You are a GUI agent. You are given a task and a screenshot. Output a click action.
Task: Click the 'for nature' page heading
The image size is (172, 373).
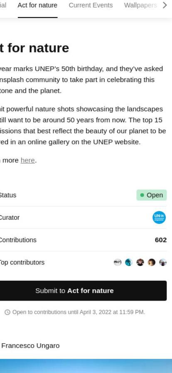pos(34,48)
